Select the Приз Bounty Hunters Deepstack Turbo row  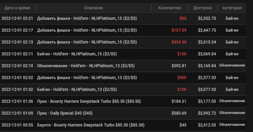[x=123, y=101]
